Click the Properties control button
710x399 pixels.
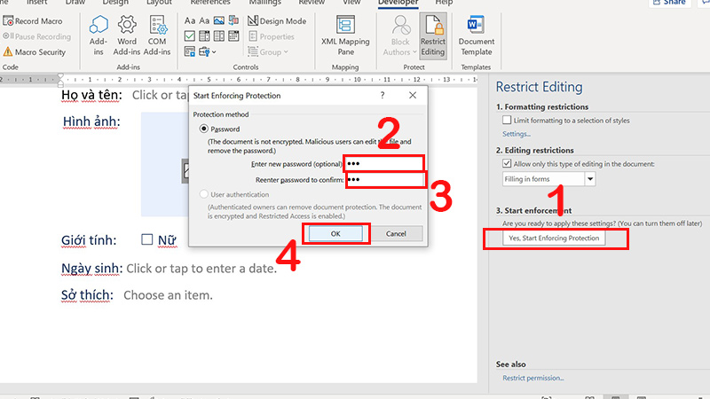click(x=272, y=36)
